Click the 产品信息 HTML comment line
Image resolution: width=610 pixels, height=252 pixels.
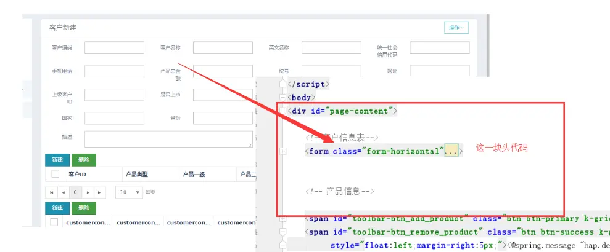click(340, 191)
